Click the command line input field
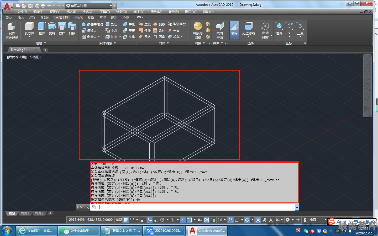 [197, 207]
